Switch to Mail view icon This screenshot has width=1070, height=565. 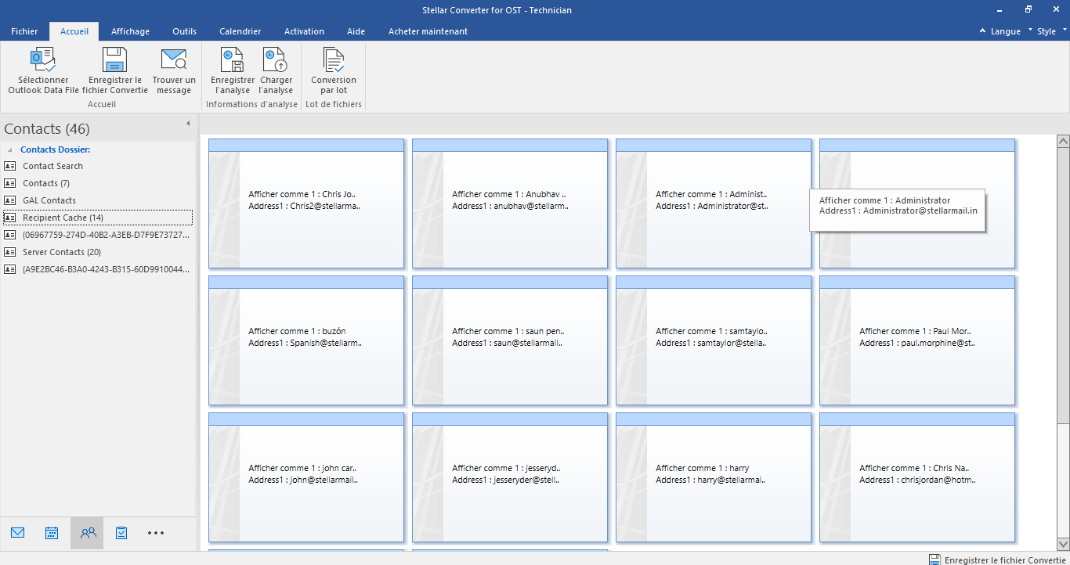pyautogui.click(x=18, y=533)
